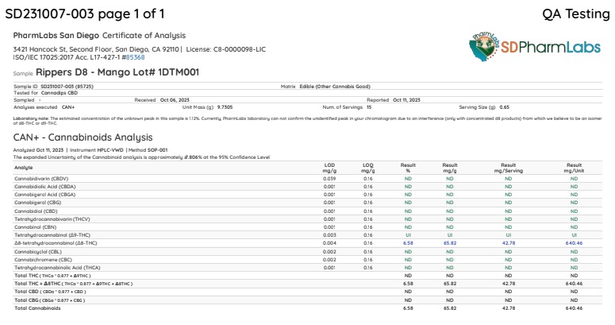This screenshot has height=325, width=615.
Task: Click the 'Total CBD' row label
Action: tap(50, 292)
